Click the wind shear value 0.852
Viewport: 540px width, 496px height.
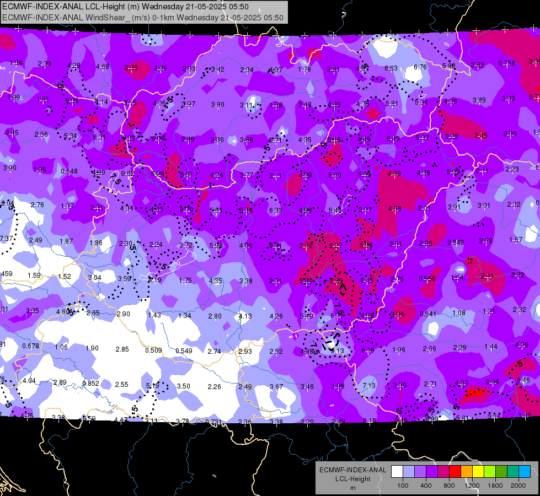click(x=91, y=383)
